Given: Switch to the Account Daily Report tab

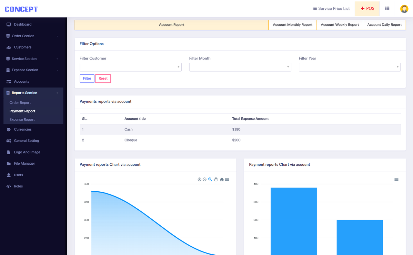Looking at the screenshot, I should [385, 25].
